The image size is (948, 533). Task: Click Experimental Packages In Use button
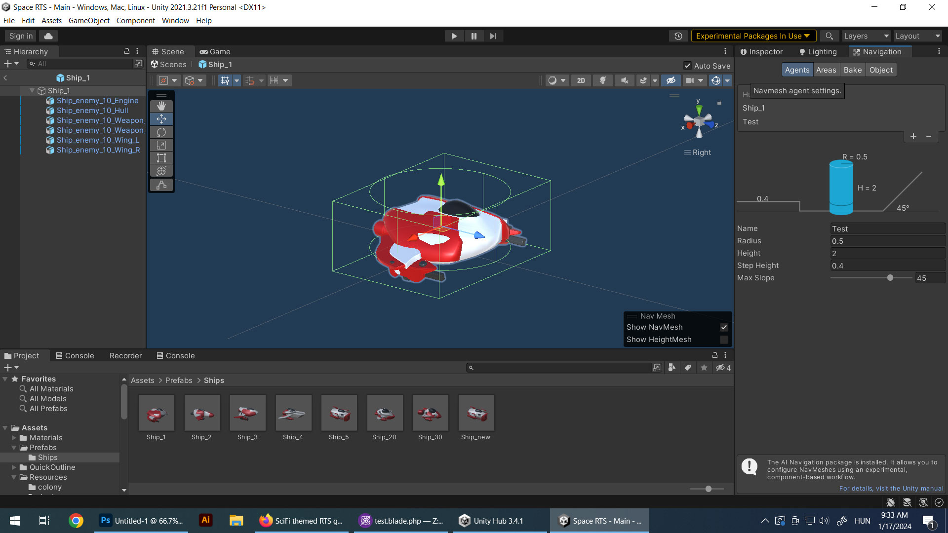click(753, 36)
